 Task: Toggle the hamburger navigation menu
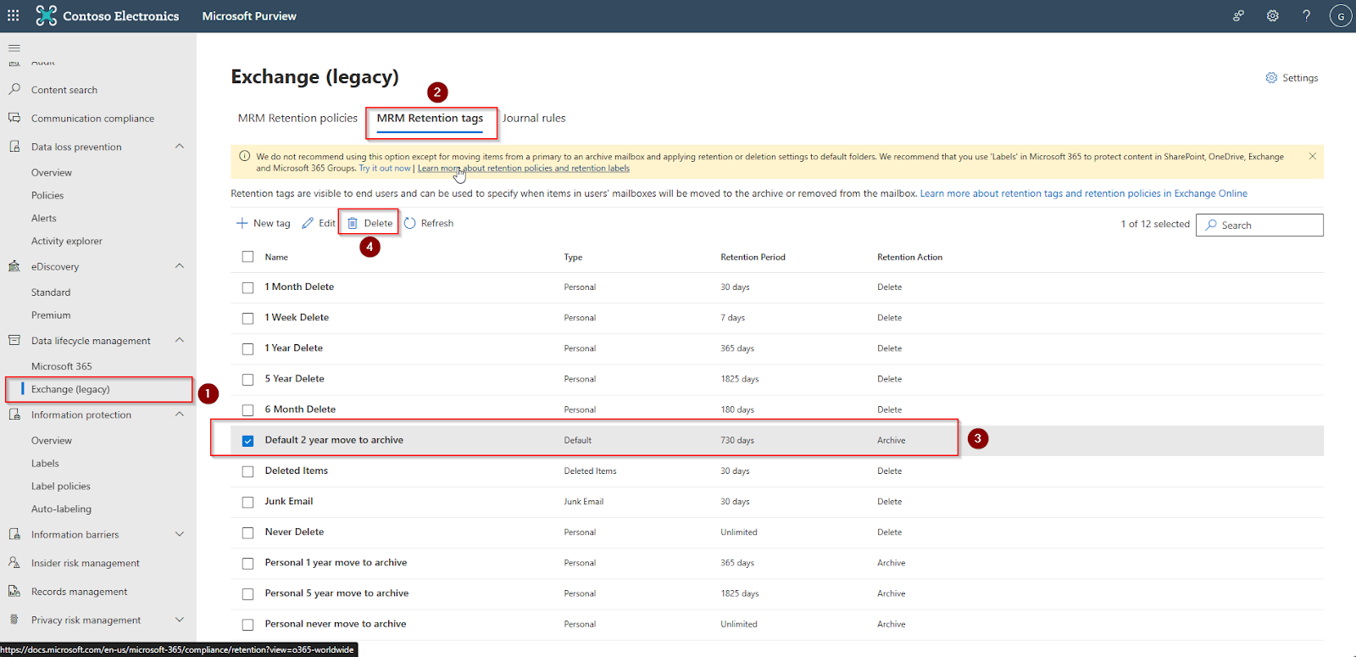[x=14, y=48]
